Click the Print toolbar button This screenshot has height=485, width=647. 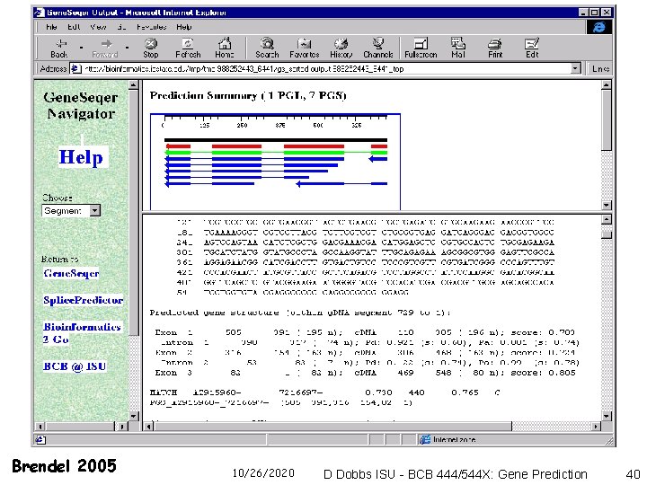point(495,48)
